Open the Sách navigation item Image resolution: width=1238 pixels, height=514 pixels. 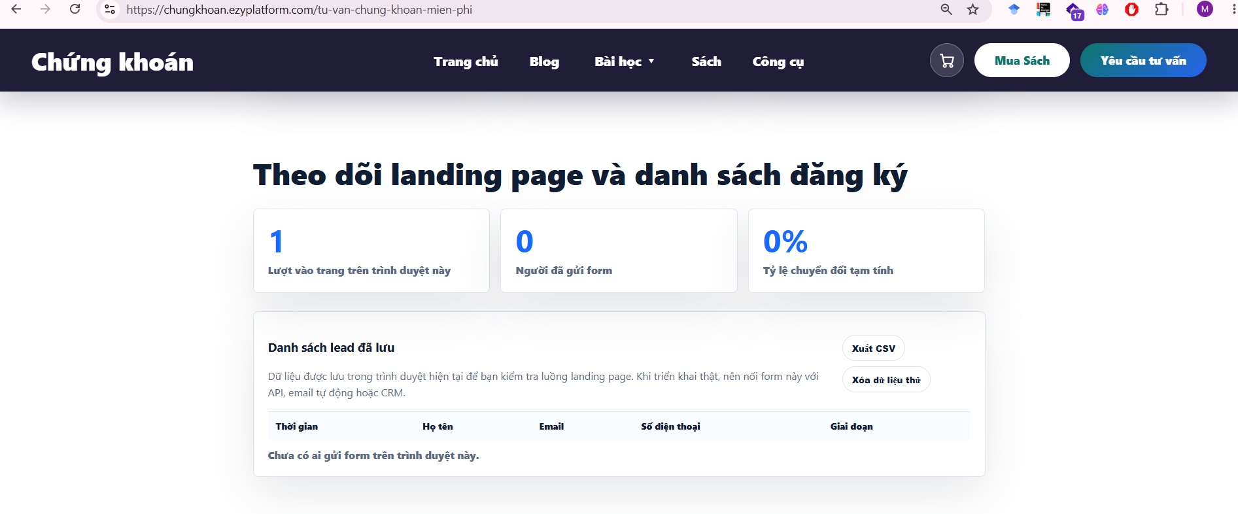pyautogui.click(x=706, y=61)
